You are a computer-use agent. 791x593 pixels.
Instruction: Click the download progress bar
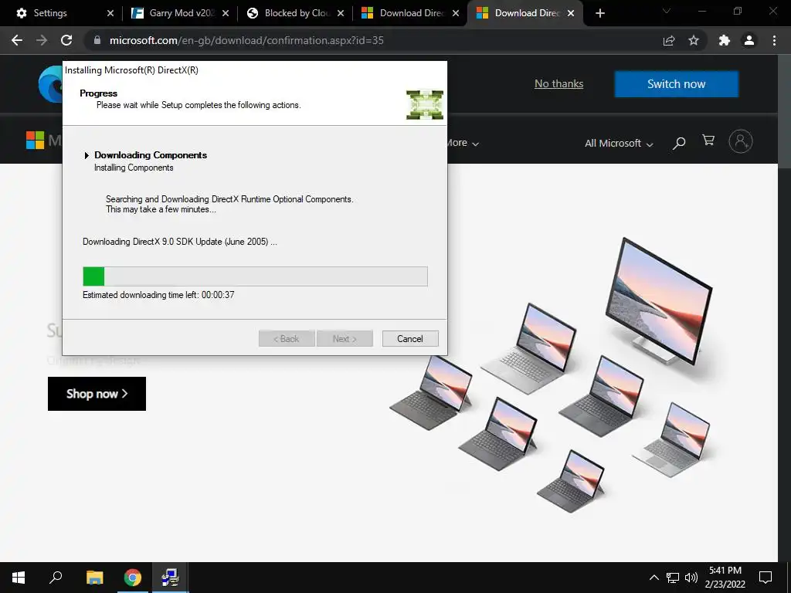click(255, 276)
